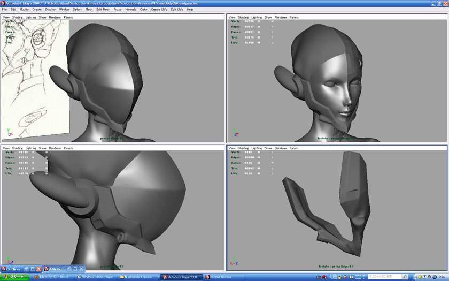Click the Firefox icon in the taskbar
449x281 pixels.
coord(37,277)
